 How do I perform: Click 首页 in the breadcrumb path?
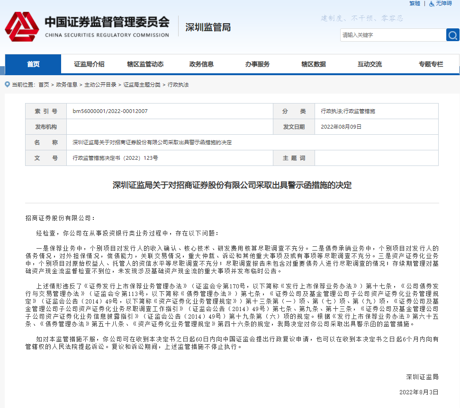[44, 85]
